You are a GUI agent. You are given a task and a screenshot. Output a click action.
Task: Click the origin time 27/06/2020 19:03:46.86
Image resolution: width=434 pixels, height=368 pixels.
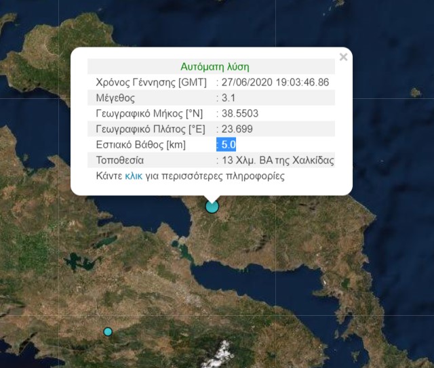[274, 82]
